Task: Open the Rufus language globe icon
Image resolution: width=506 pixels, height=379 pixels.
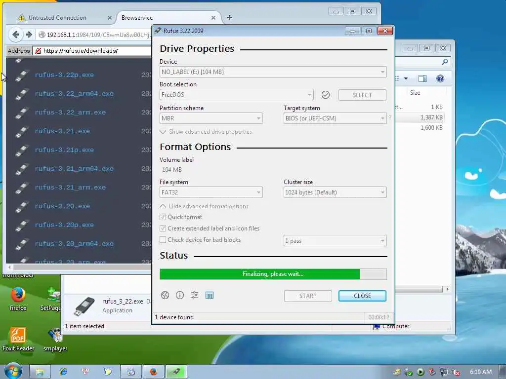Action: click(165, 295)
